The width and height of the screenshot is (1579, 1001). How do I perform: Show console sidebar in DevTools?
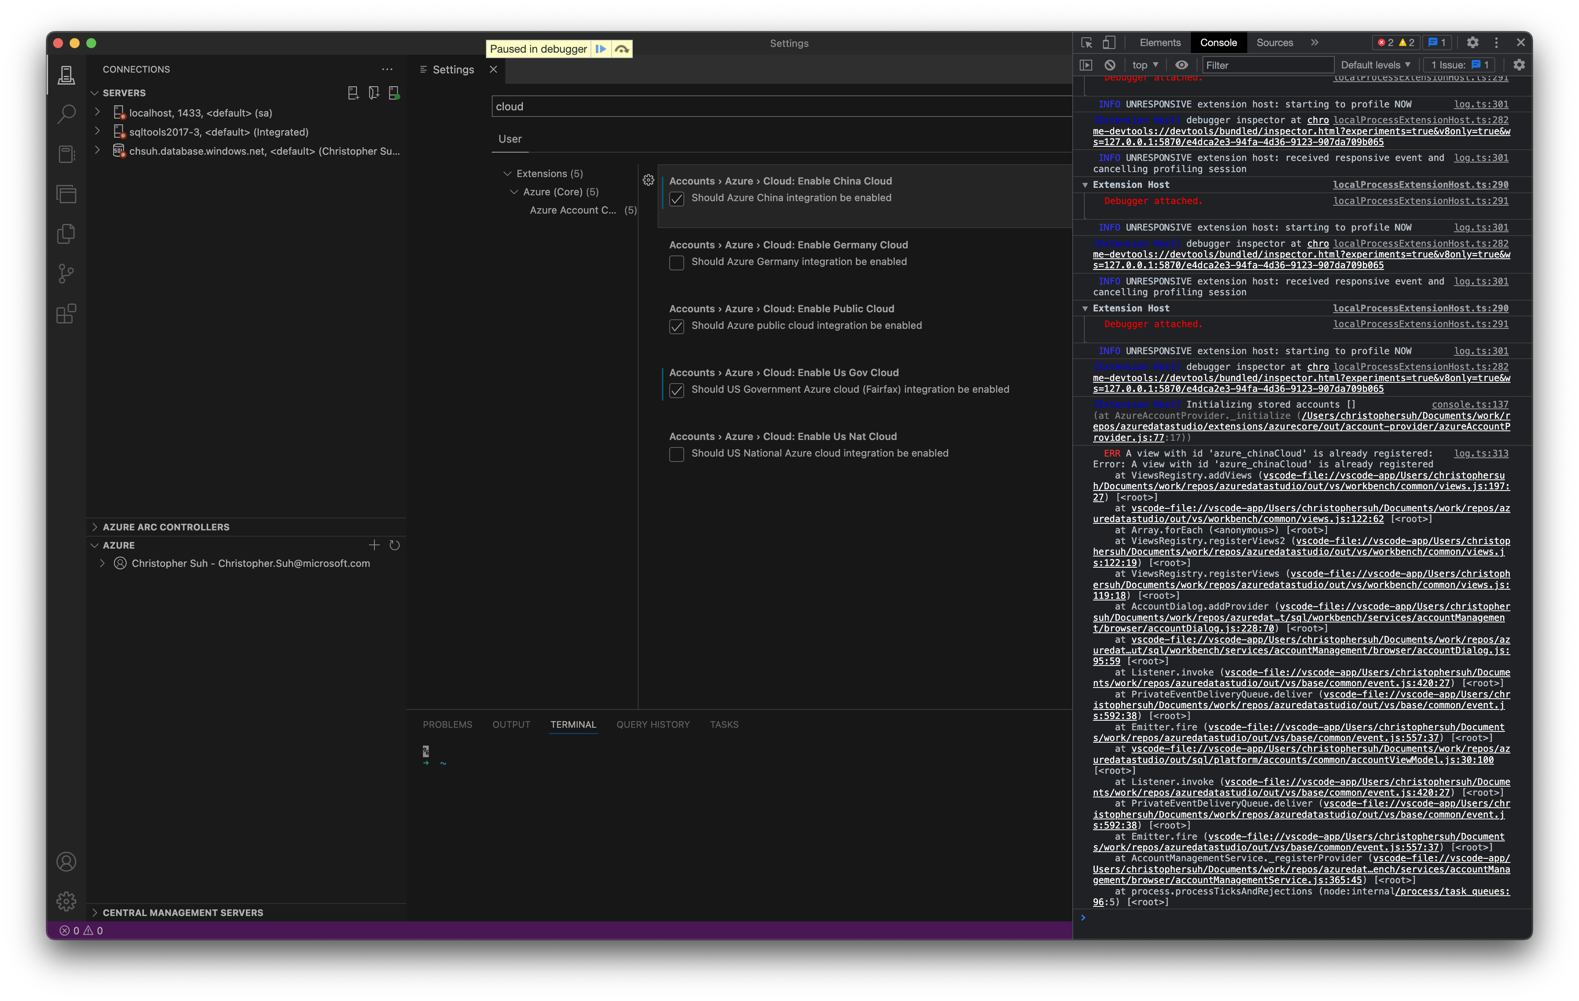click(x=1086, y=65)
